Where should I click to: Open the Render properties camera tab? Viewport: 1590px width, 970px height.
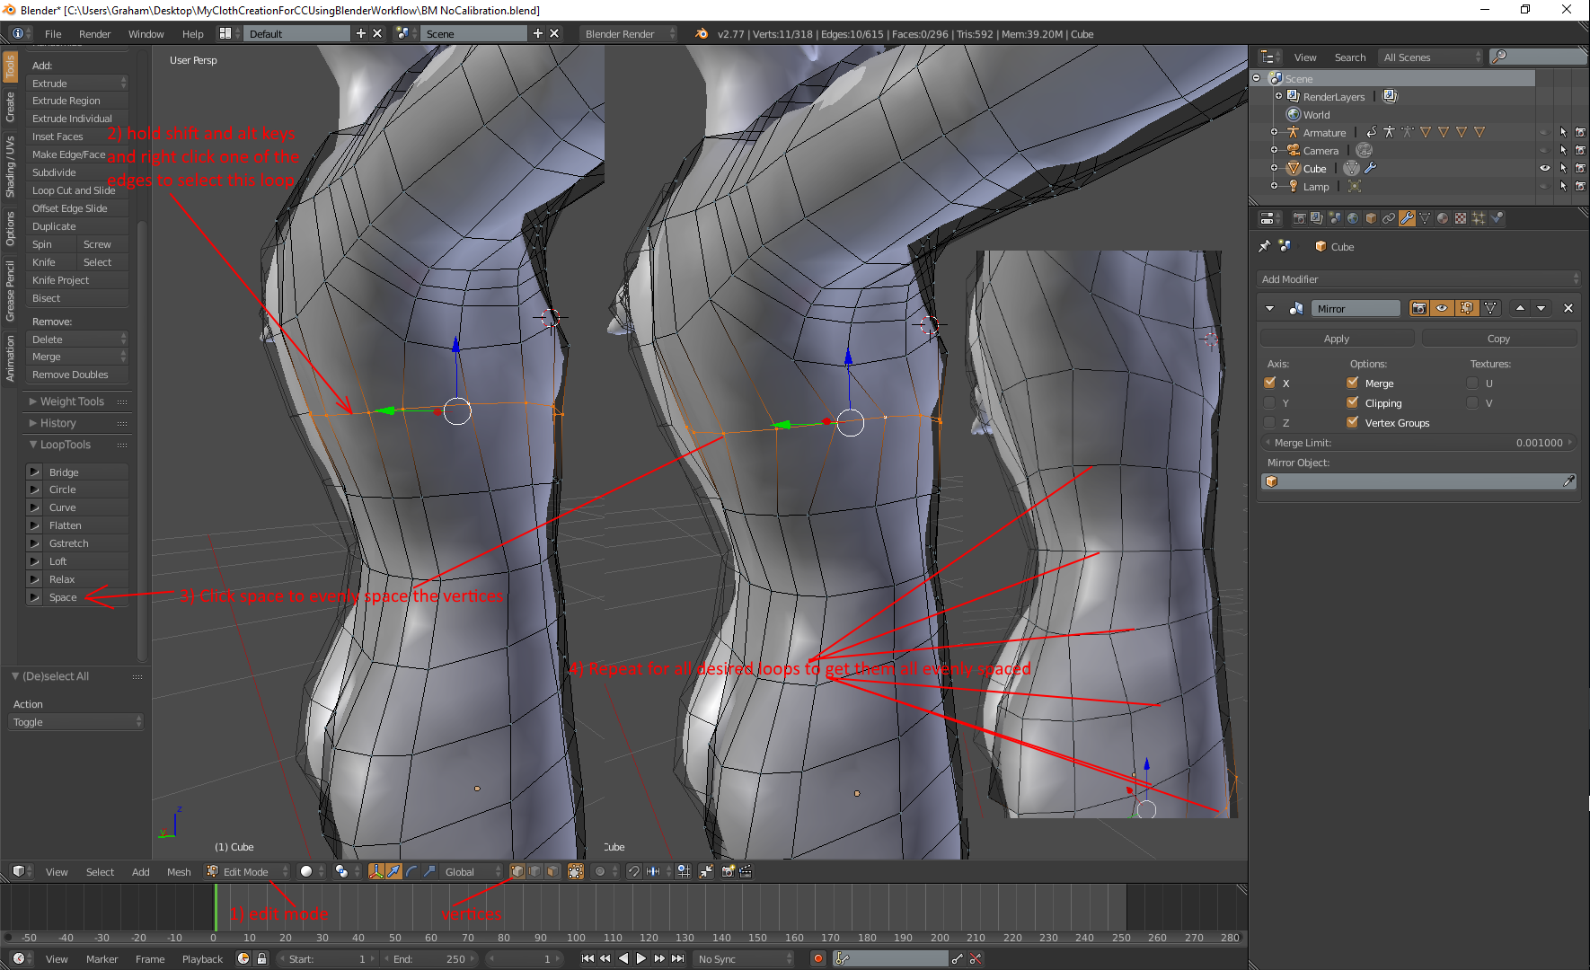pyautogui.click(x=1299, y=218)
